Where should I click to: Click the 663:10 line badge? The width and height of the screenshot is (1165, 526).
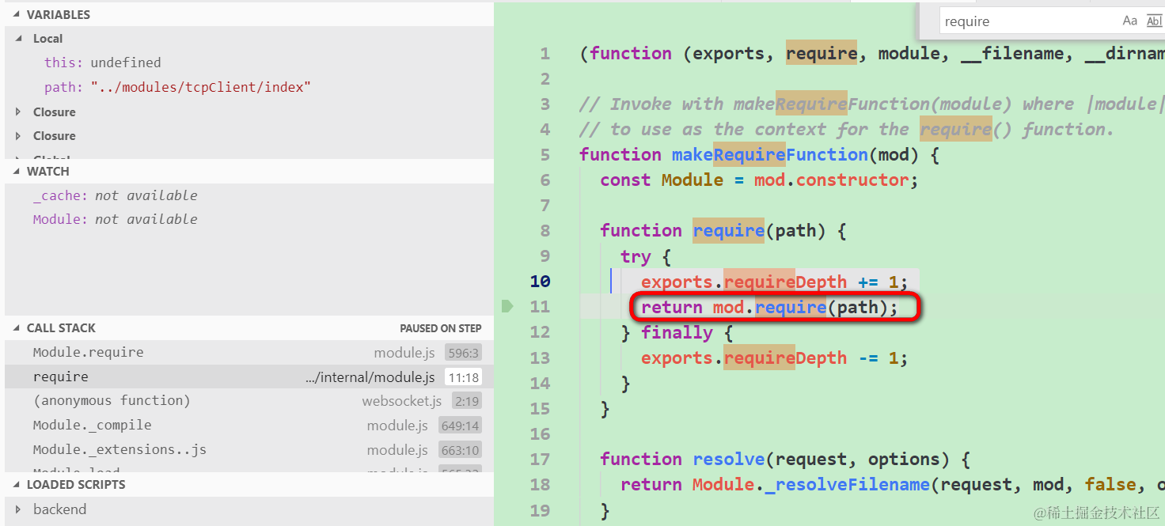pos(460,449)
